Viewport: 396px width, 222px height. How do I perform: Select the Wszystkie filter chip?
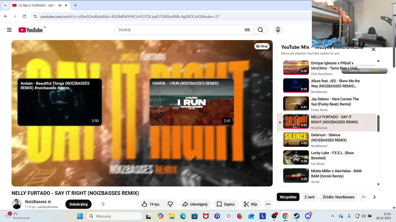point(288,197)
